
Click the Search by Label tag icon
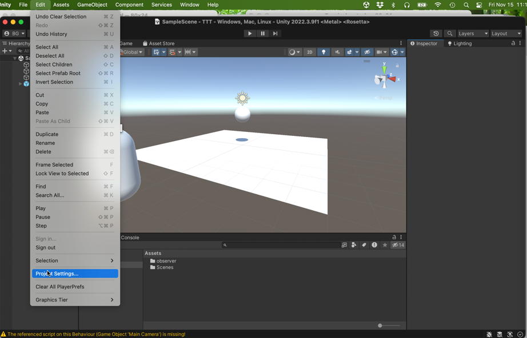tap(364, 245)
